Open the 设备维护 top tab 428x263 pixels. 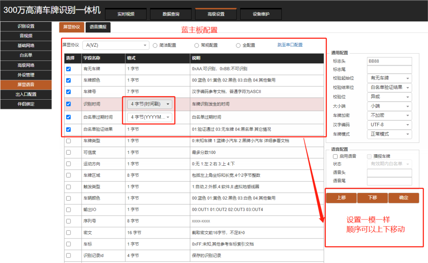261,14
